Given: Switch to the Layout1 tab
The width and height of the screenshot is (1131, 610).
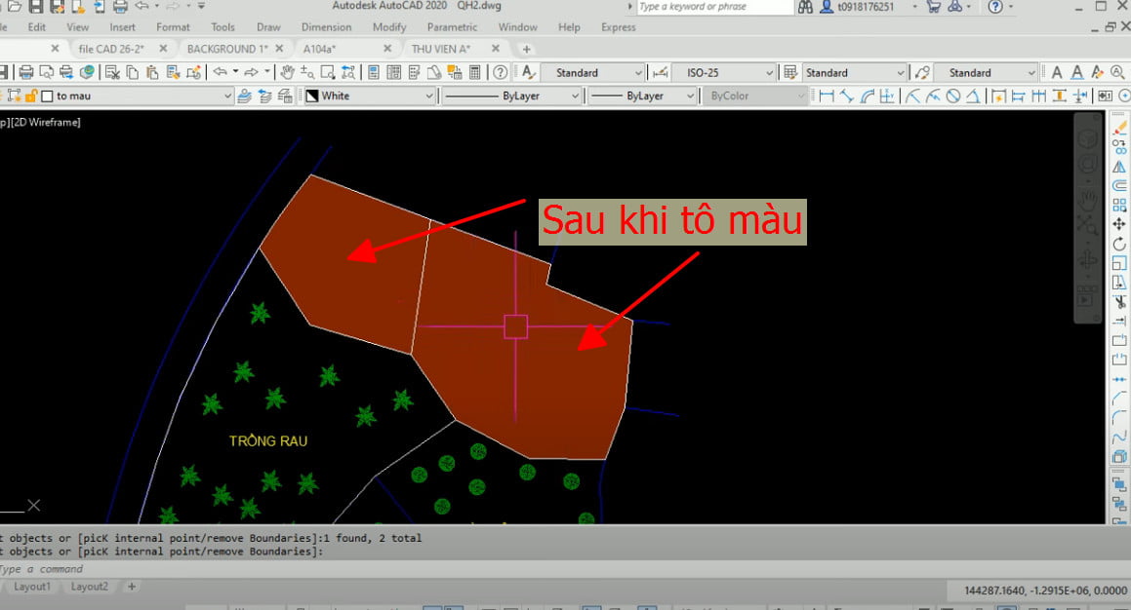Looking at the screenshot, I should [32, 587].
